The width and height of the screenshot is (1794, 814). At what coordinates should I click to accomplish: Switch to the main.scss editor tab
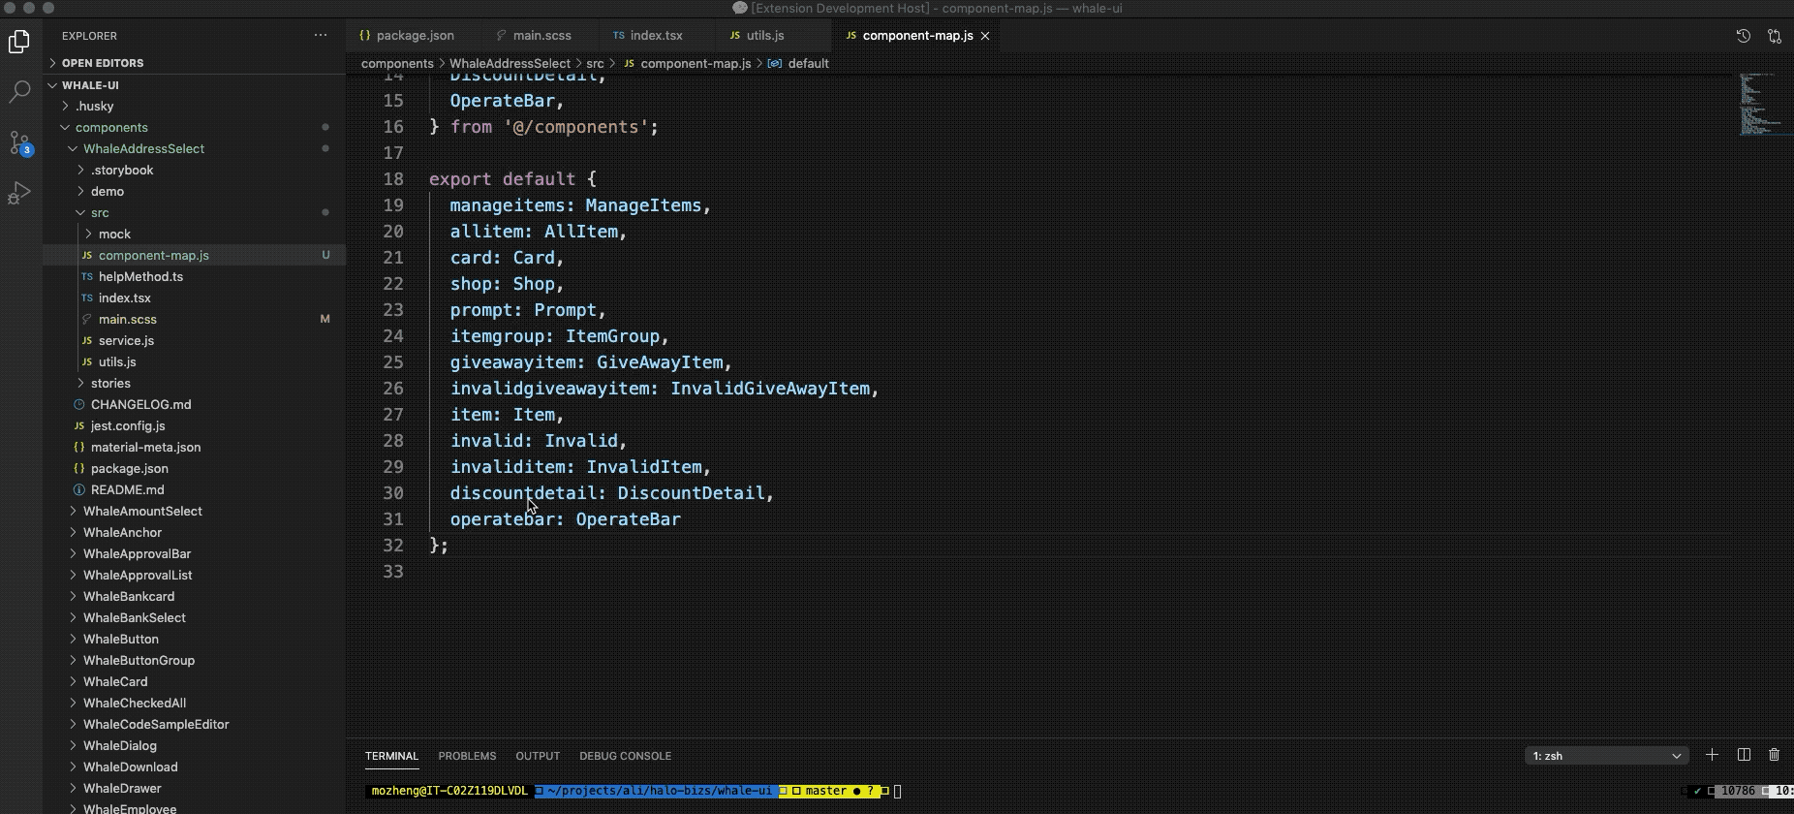[541, 36]
